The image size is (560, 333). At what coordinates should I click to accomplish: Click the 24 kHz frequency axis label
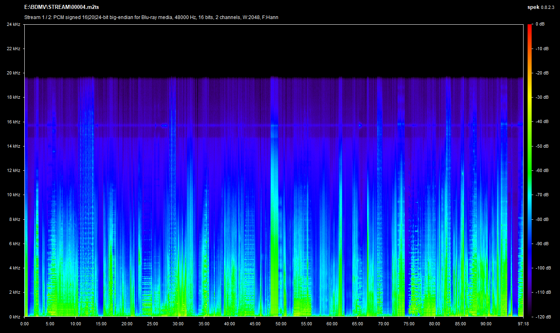(x=13, y=24)
